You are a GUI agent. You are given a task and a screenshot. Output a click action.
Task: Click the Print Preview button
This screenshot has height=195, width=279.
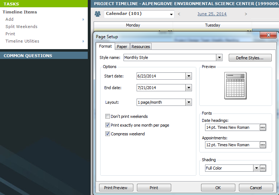click(116, 187)
